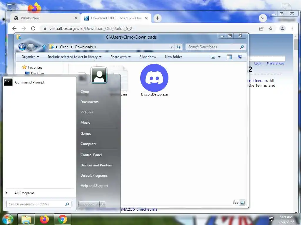
Task: Open Pictures from the Start menu
Action: [x=87, y=112]
